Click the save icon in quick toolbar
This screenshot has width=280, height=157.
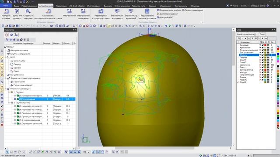[10, 26]
